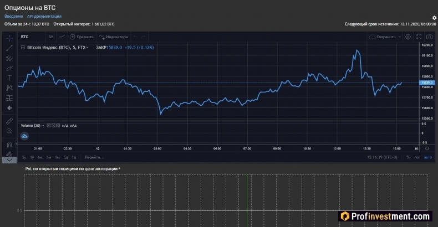Select the Text annotation tool
438x227 pixels.
9,78
